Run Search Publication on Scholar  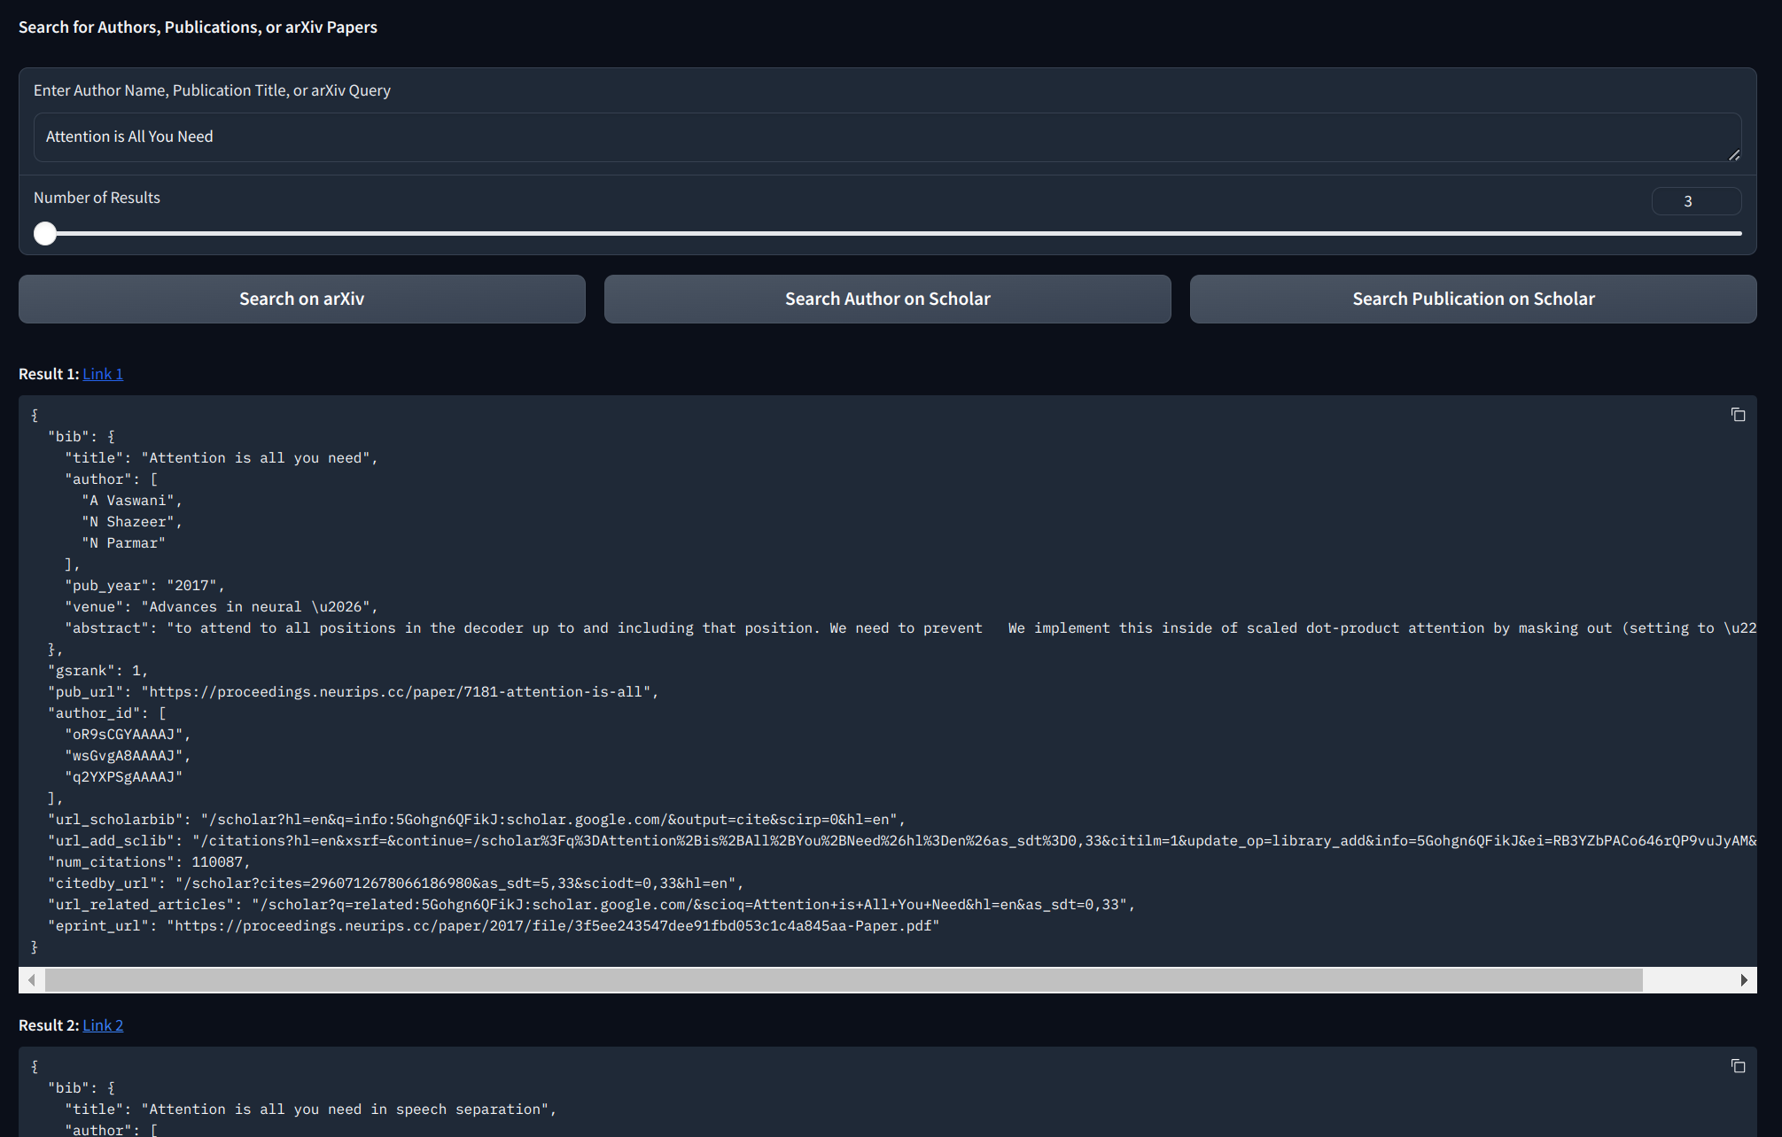[x=1473, y=299]
